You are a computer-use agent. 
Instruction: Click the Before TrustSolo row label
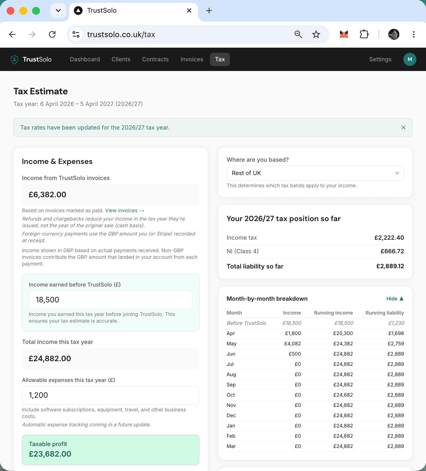[246, 323]
